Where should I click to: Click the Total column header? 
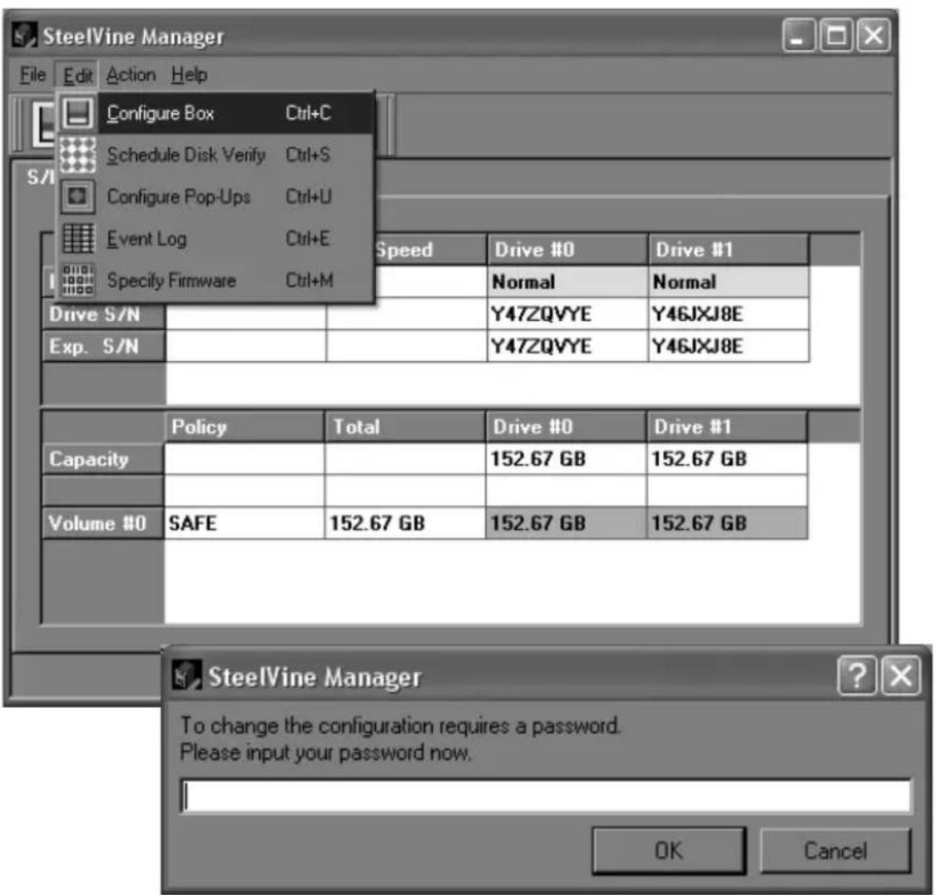coord(405,427)
